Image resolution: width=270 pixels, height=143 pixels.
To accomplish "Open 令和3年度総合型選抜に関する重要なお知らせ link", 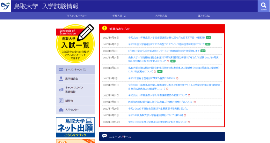I will (152, 78).
